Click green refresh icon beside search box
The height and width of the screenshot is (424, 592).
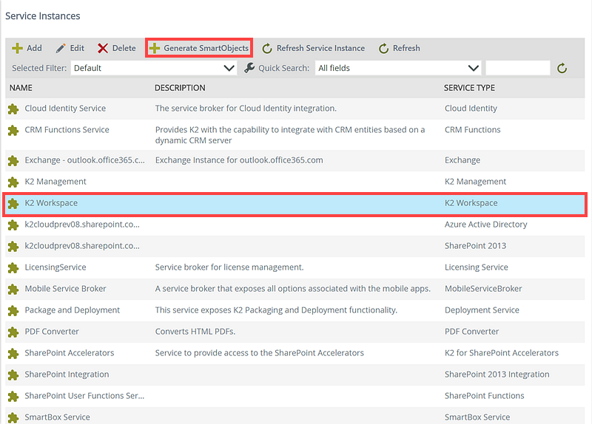[562, 68]
